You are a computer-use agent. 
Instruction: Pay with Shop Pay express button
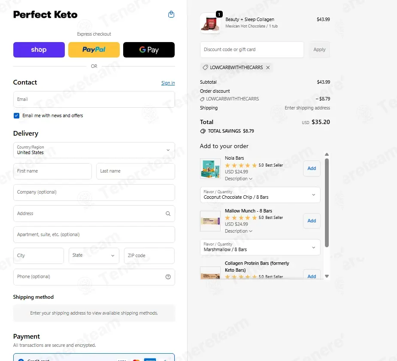[39, 50]
